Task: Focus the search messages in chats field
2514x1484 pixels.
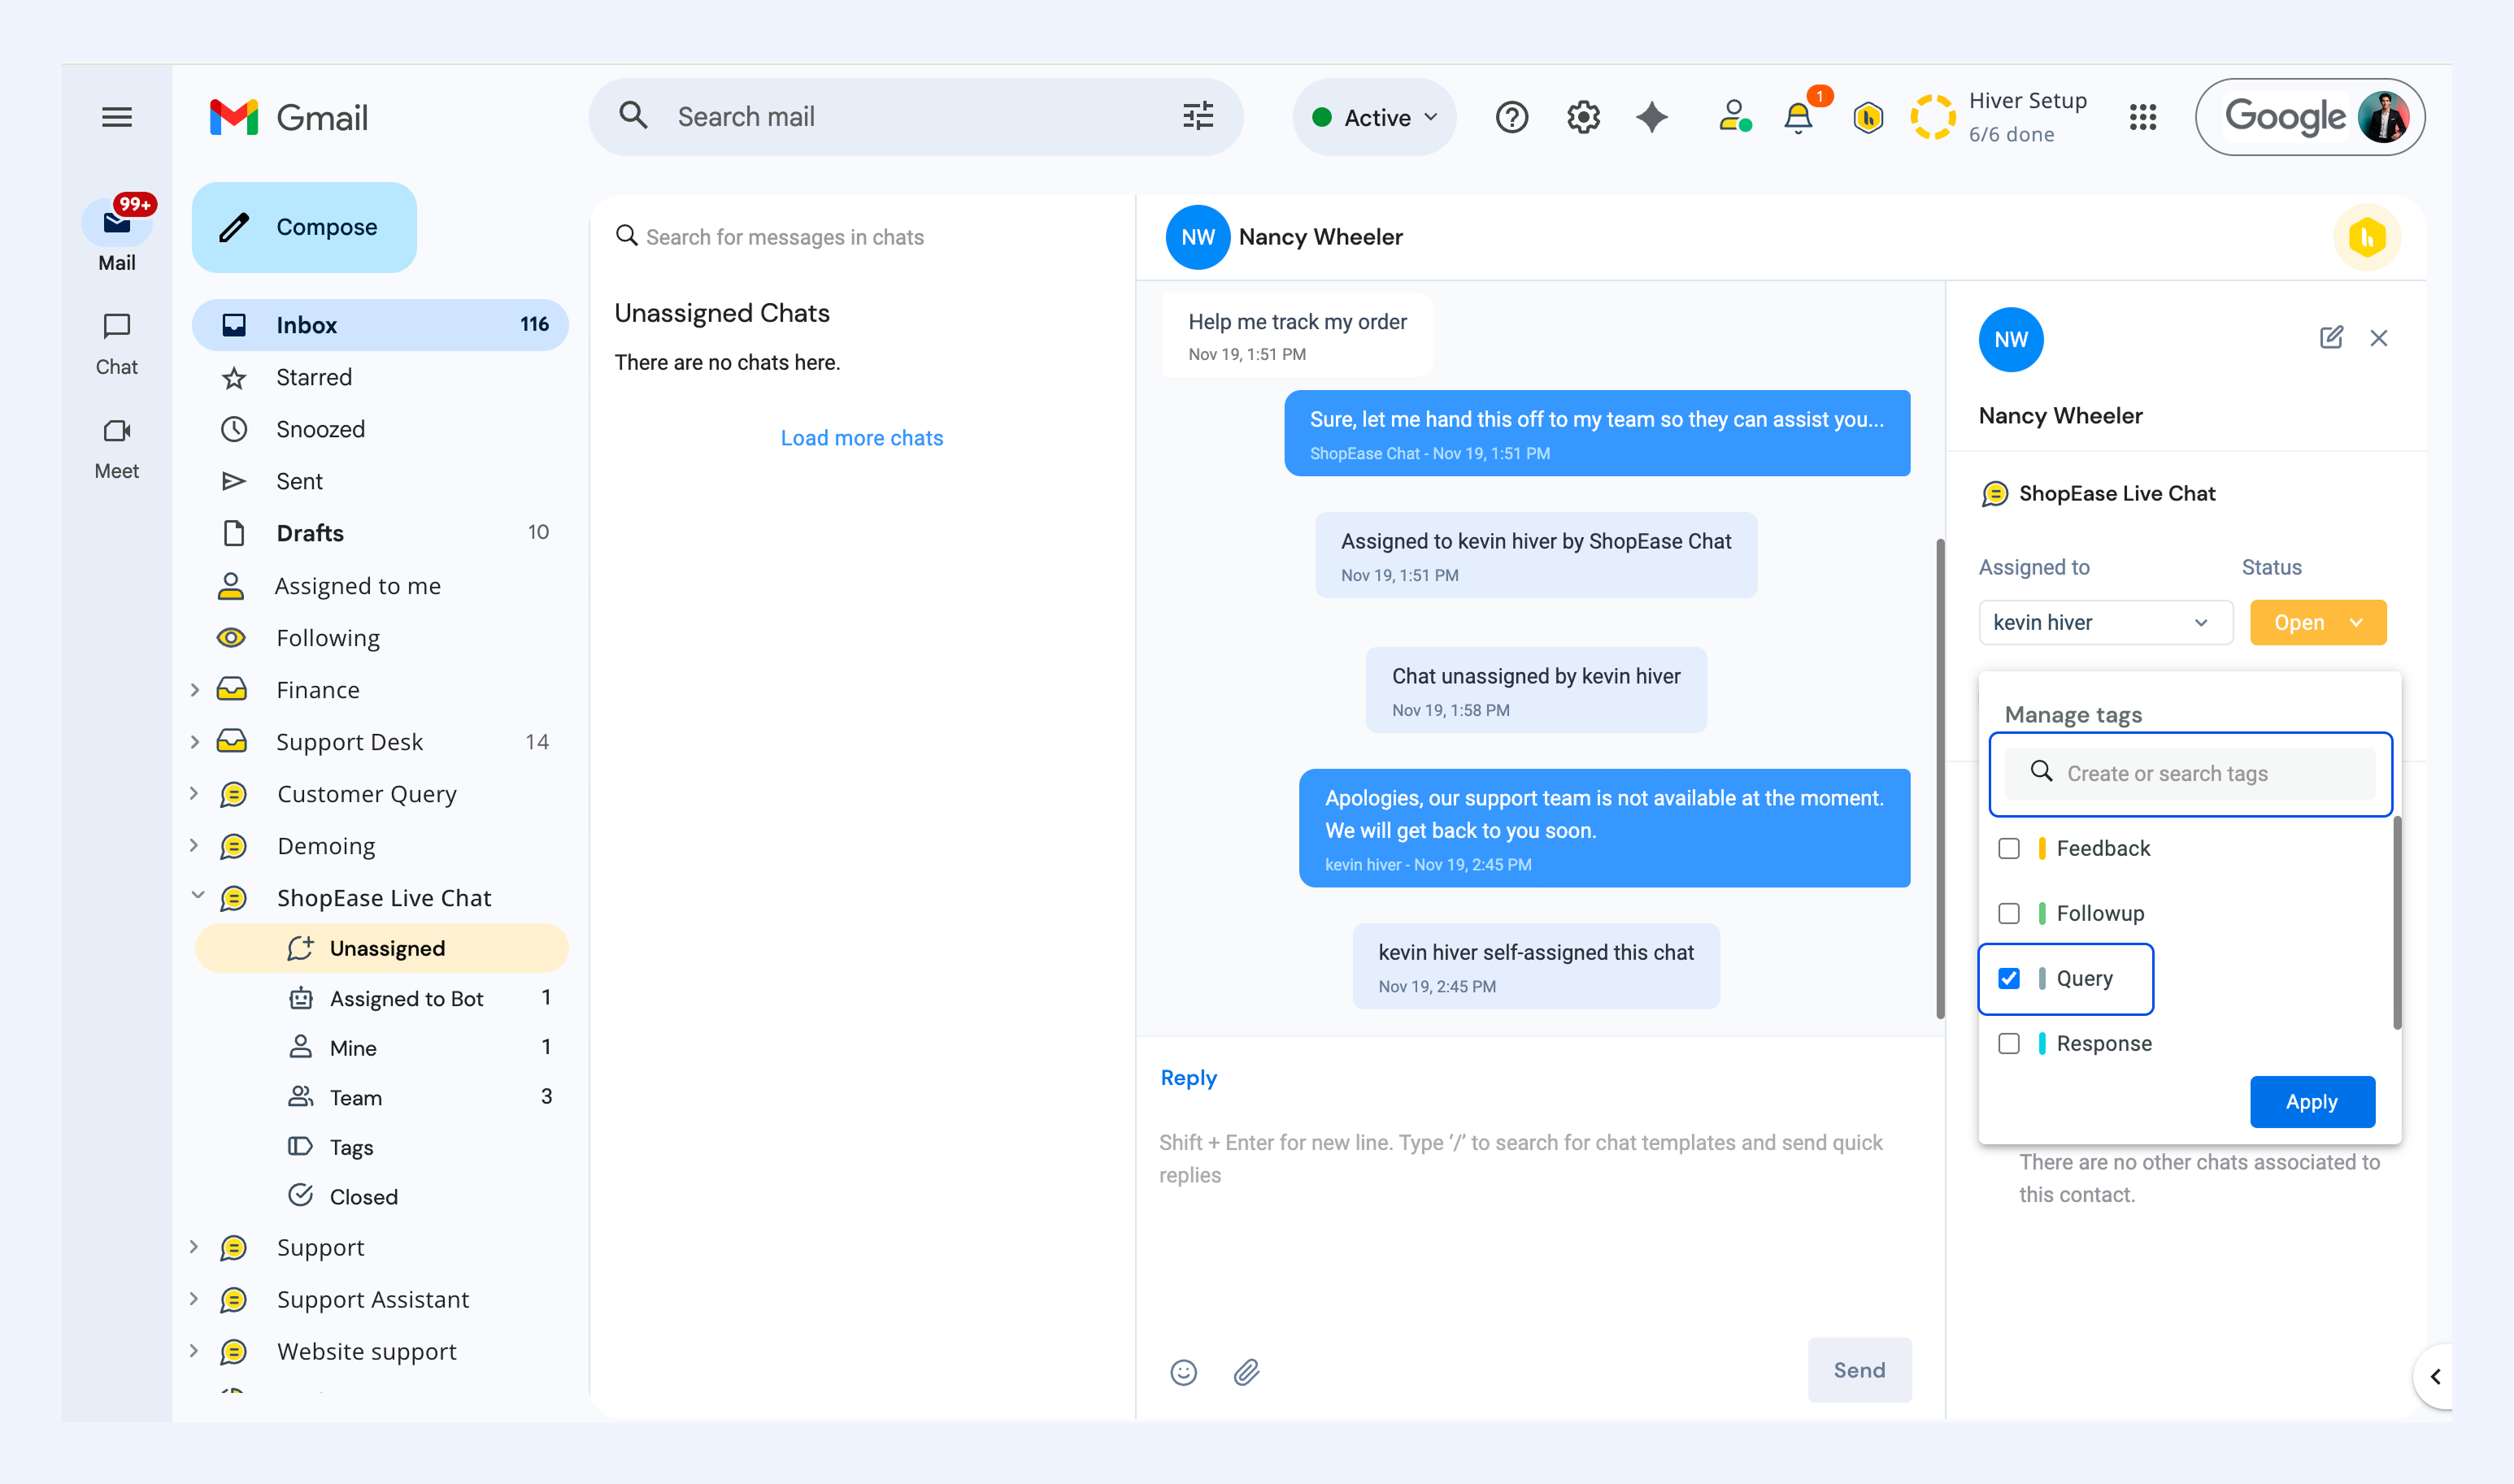Action: click(x=863, y=237)
